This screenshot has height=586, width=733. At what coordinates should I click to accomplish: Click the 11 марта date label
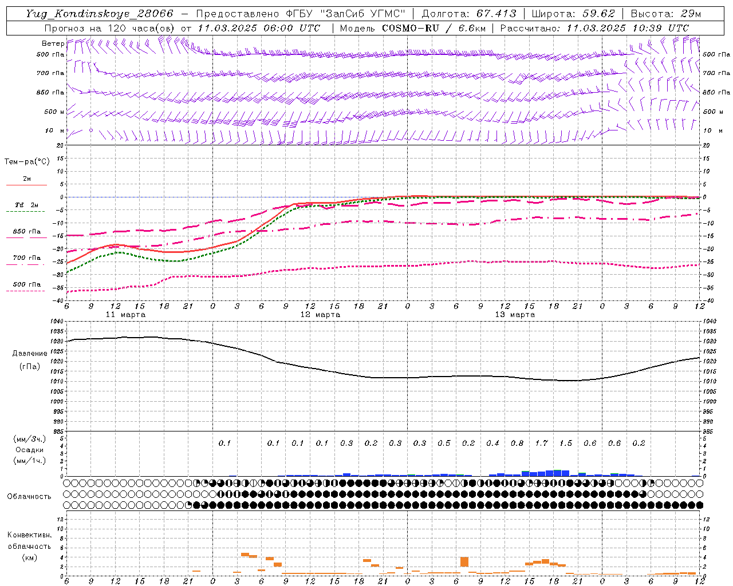tap(125, 315)
